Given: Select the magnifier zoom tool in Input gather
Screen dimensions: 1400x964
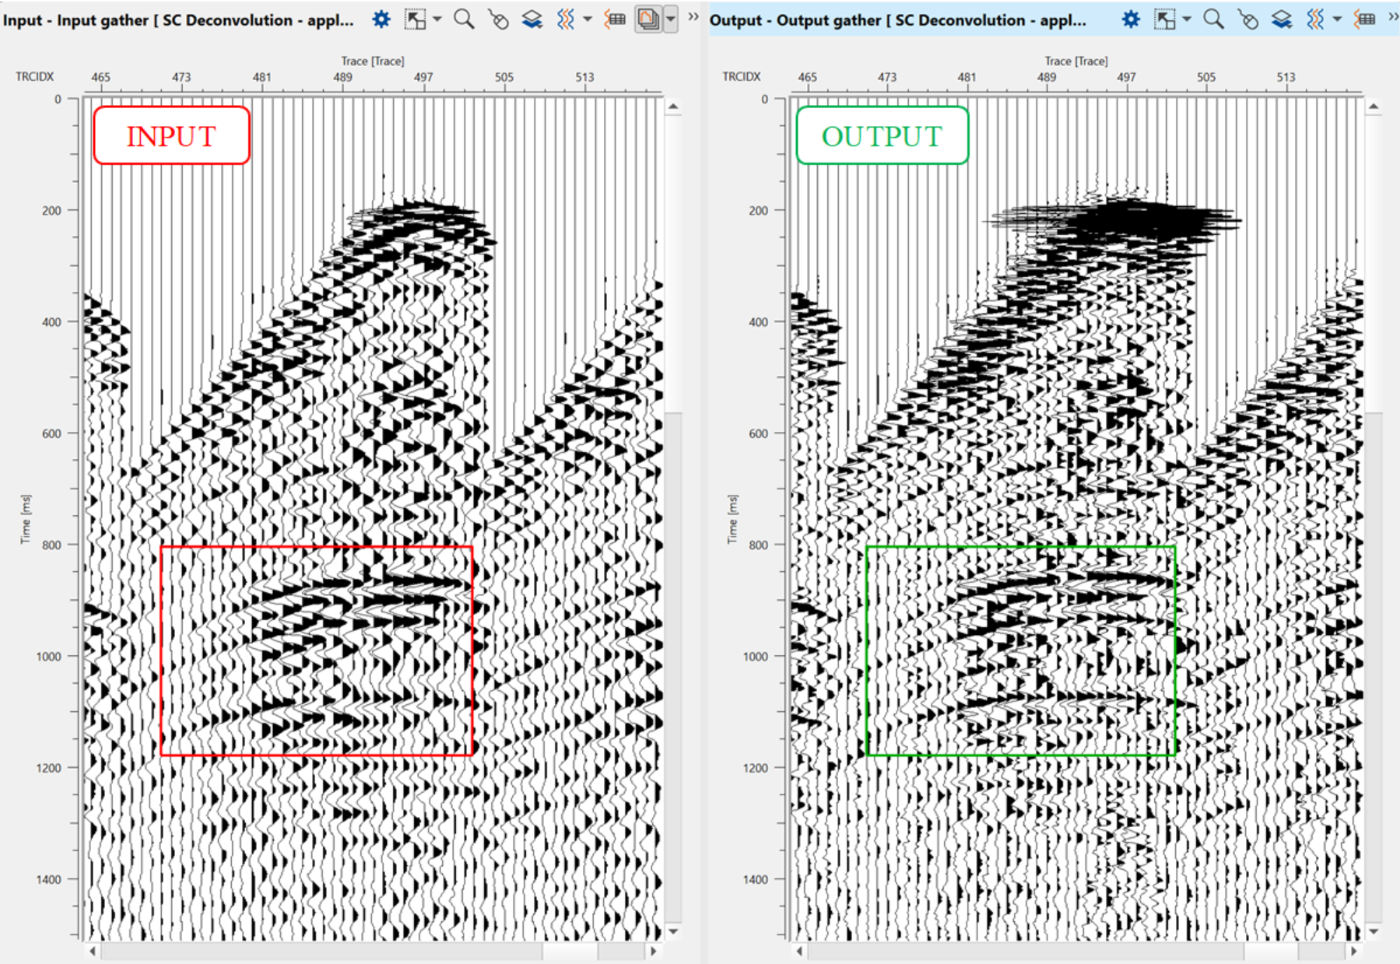Looking at the screenshot, I should coord(464,19).
